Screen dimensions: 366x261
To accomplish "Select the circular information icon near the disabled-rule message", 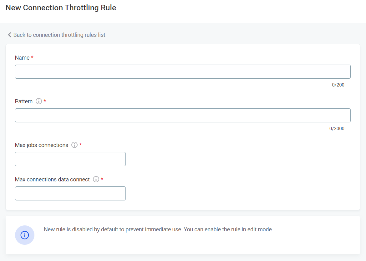I will coord(24,235).
